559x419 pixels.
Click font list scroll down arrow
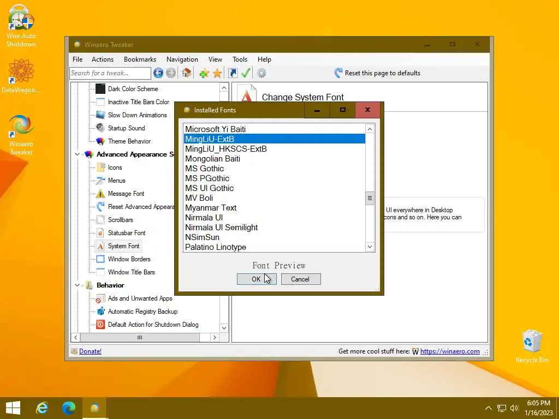(x=370, y=247)
